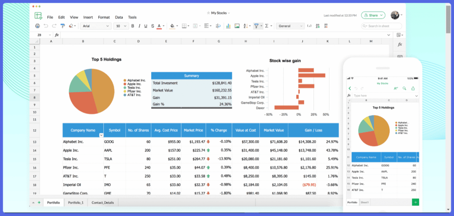Click the Alphabet Inc. company cell
The width and height of the screenshot is (454, 216).
83,142
